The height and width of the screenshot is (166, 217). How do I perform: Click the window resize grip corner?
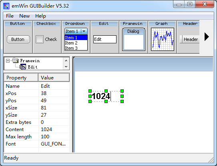[x=211, y=160]
